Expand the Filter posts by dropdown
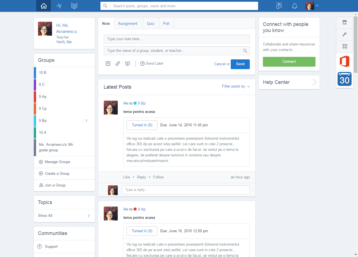 (236, 86)
